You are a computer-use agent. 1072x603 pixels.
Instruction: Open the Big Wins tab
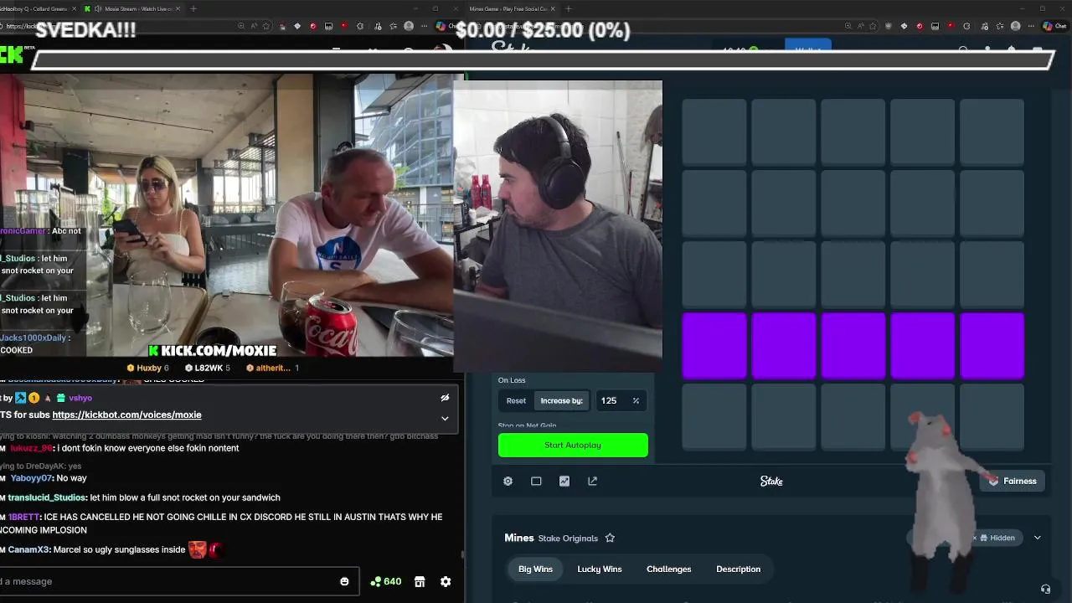tap(535, 569)
